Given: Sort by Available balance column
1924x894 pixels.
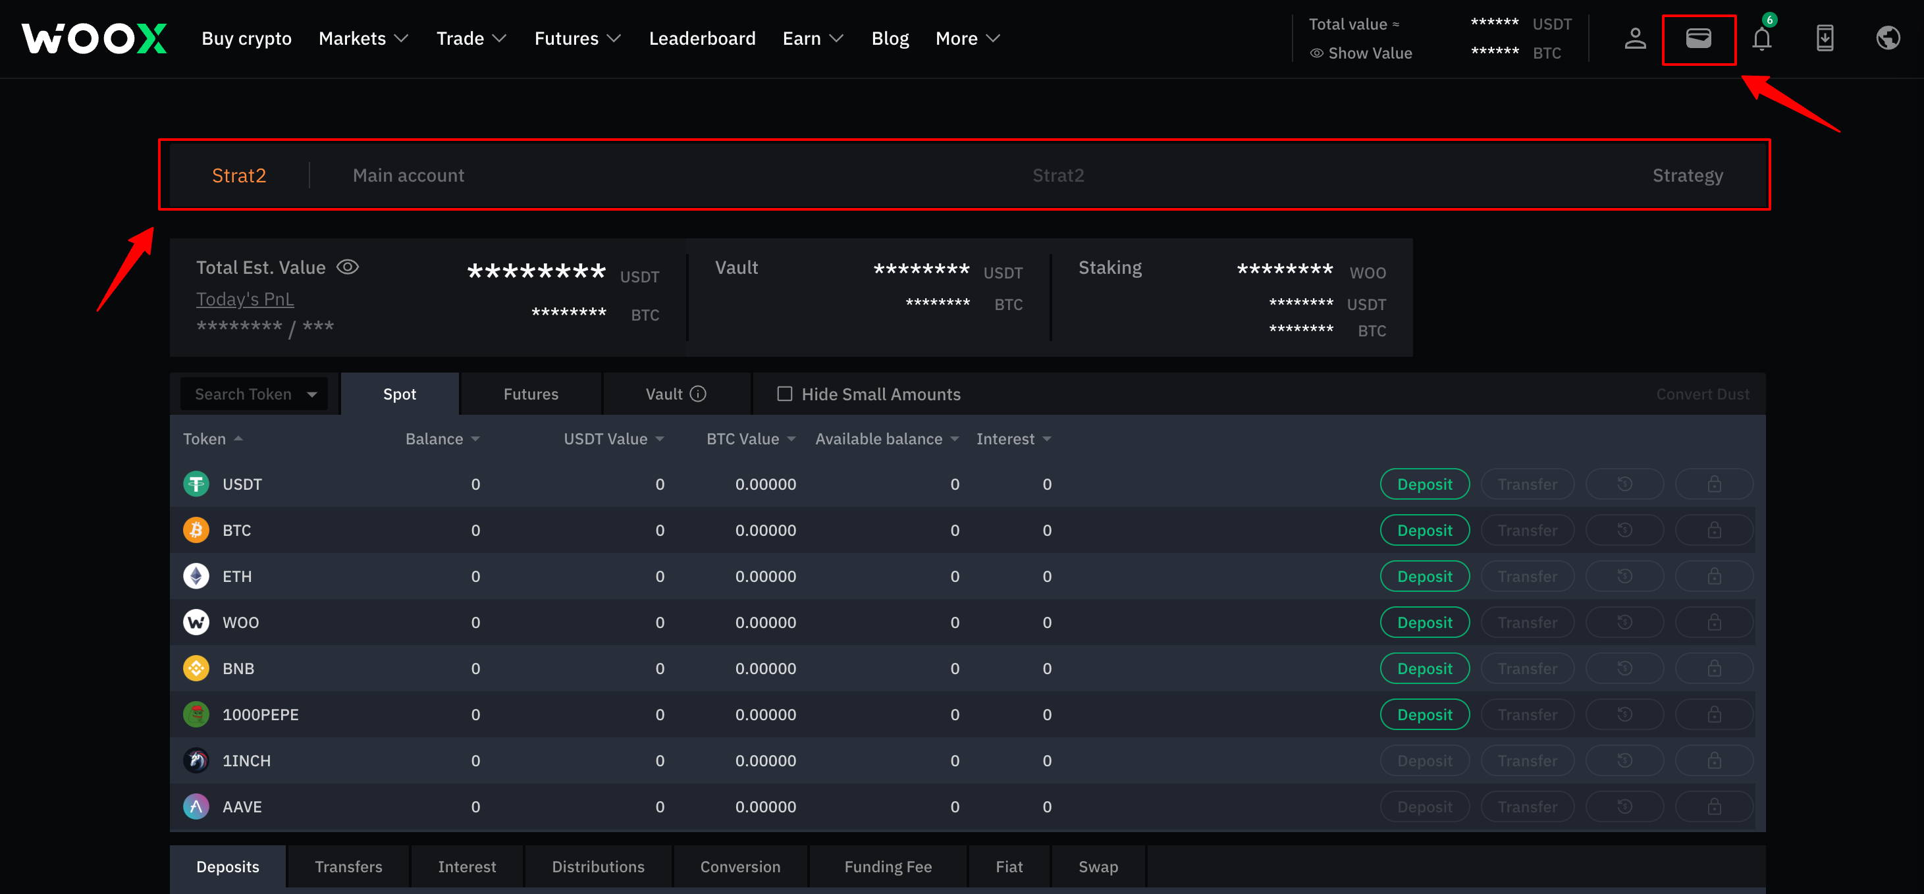Looking at the screenshot, I should pyautogui.click(x=886, y=439).
